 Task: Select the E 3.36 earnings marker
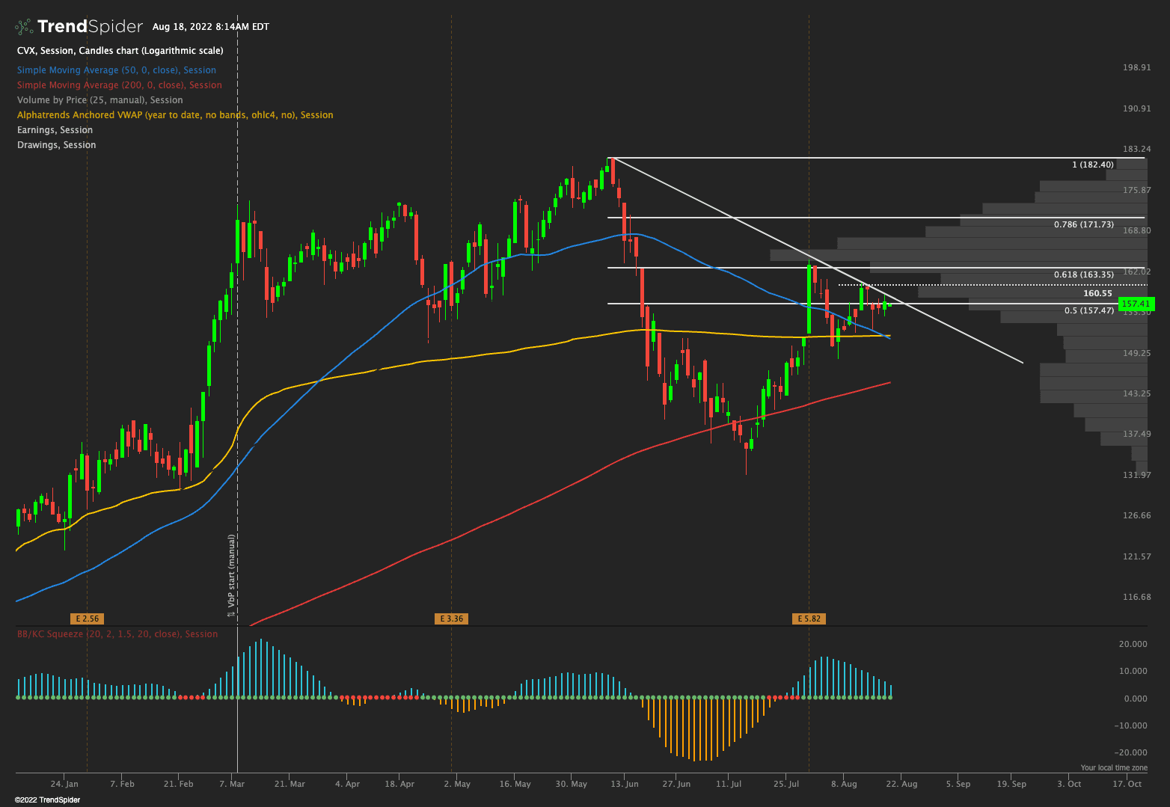(x=451, y=619)
